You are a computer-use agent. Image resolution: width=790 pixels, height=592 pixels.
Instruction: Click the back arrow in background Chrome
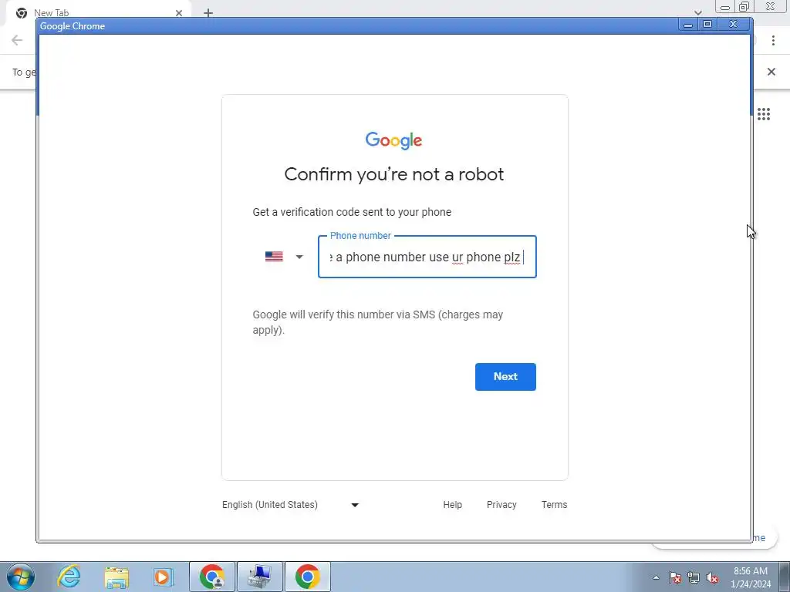pyautogui.click(x=17, y=40)
